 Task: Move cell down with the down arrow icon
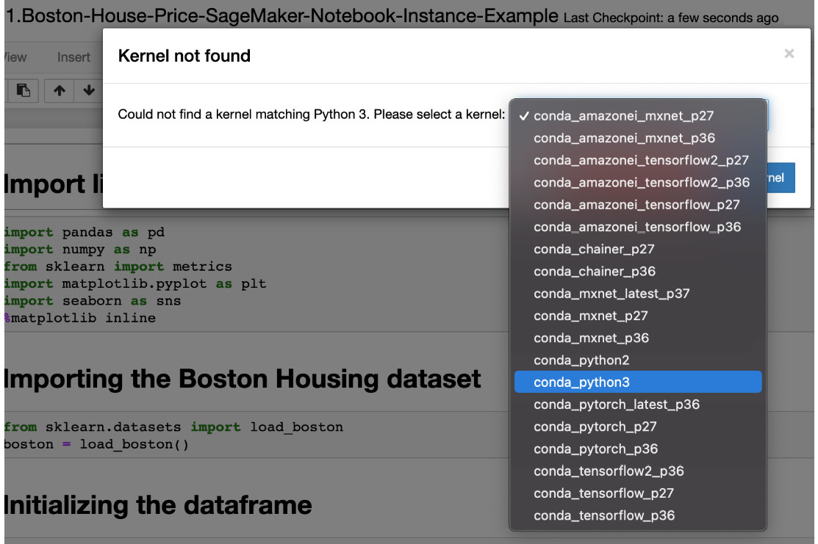click(x=89, y=91)
